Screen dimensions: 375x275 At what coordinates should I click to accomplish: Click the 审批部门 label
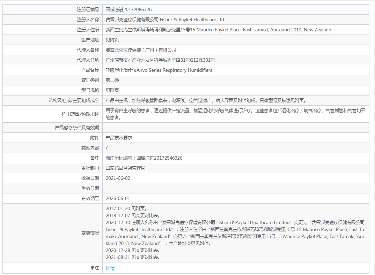90,168
